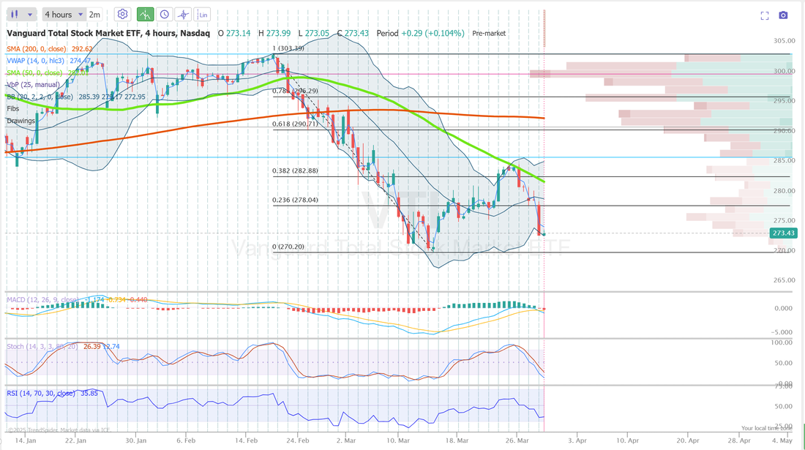Image resolution: width=805 pixels, height=450 pixels.
Task: Click the open price value 273.14
Action: (239, 34)
